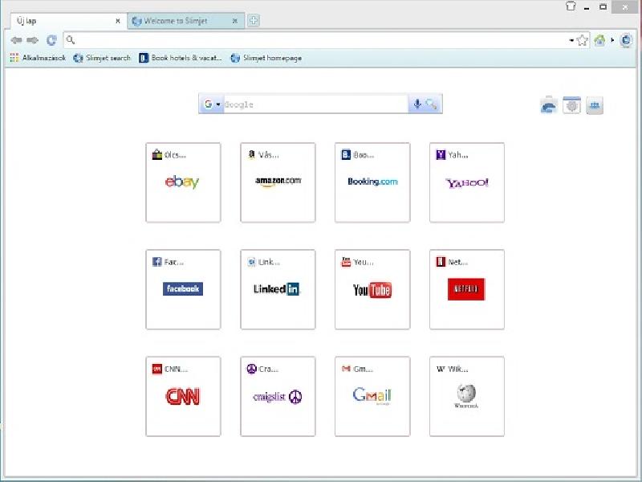Open the LinkedIn speed dial tile

[278, 289]
